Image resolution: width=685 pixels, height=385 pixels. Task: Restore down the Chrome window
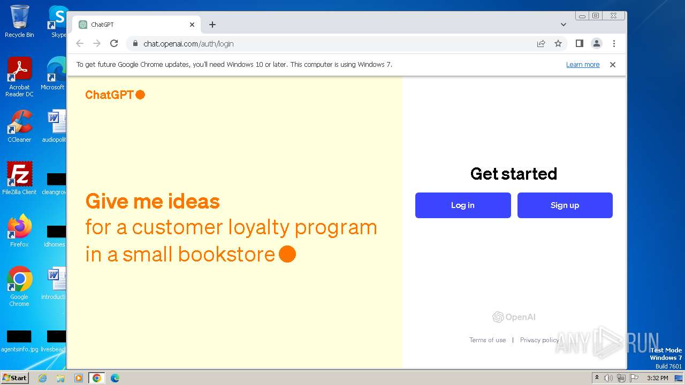point(596,16)
